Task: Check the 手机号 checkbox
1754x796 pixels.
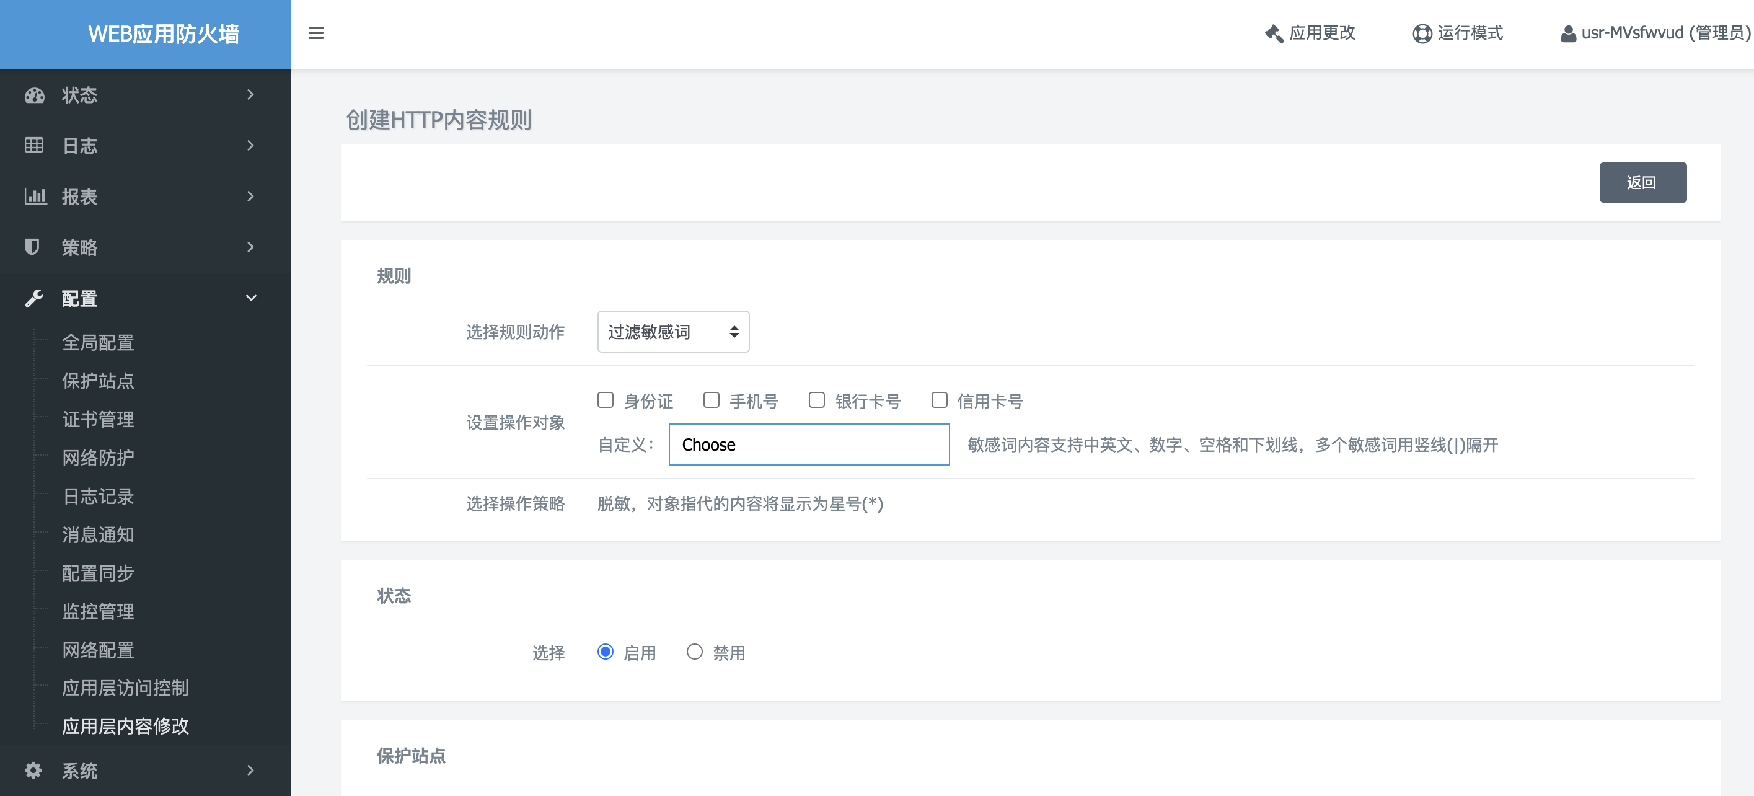Action: click(x=710, y=400)
